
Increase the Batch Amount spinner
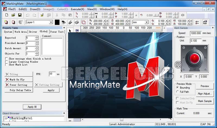(37, 47)
